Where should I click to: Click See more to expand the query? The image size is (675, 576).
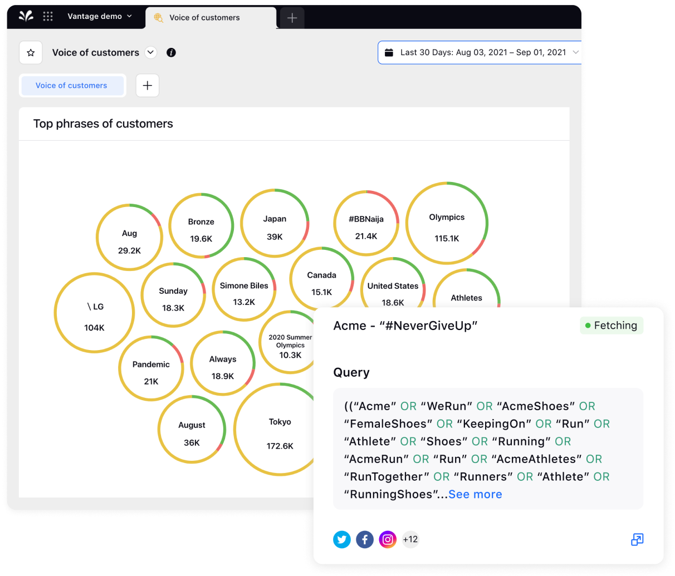(475, 494)
